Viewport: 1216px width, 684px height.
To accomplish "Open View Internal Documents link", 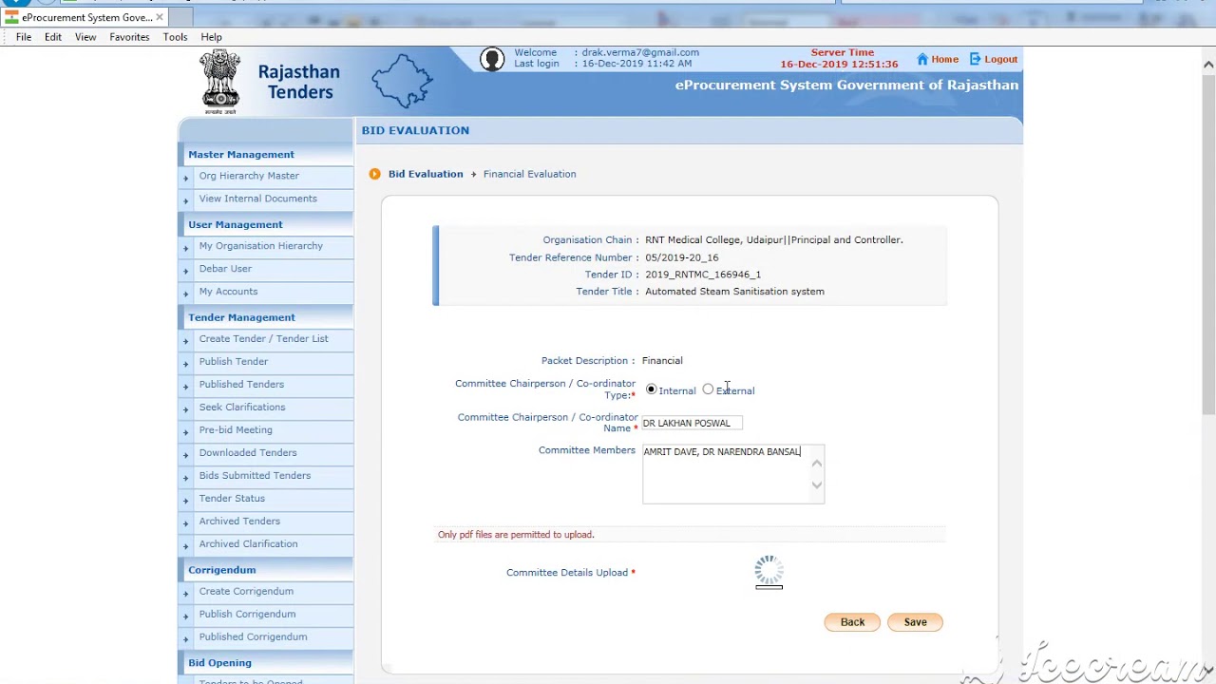I will coord(257,199).
